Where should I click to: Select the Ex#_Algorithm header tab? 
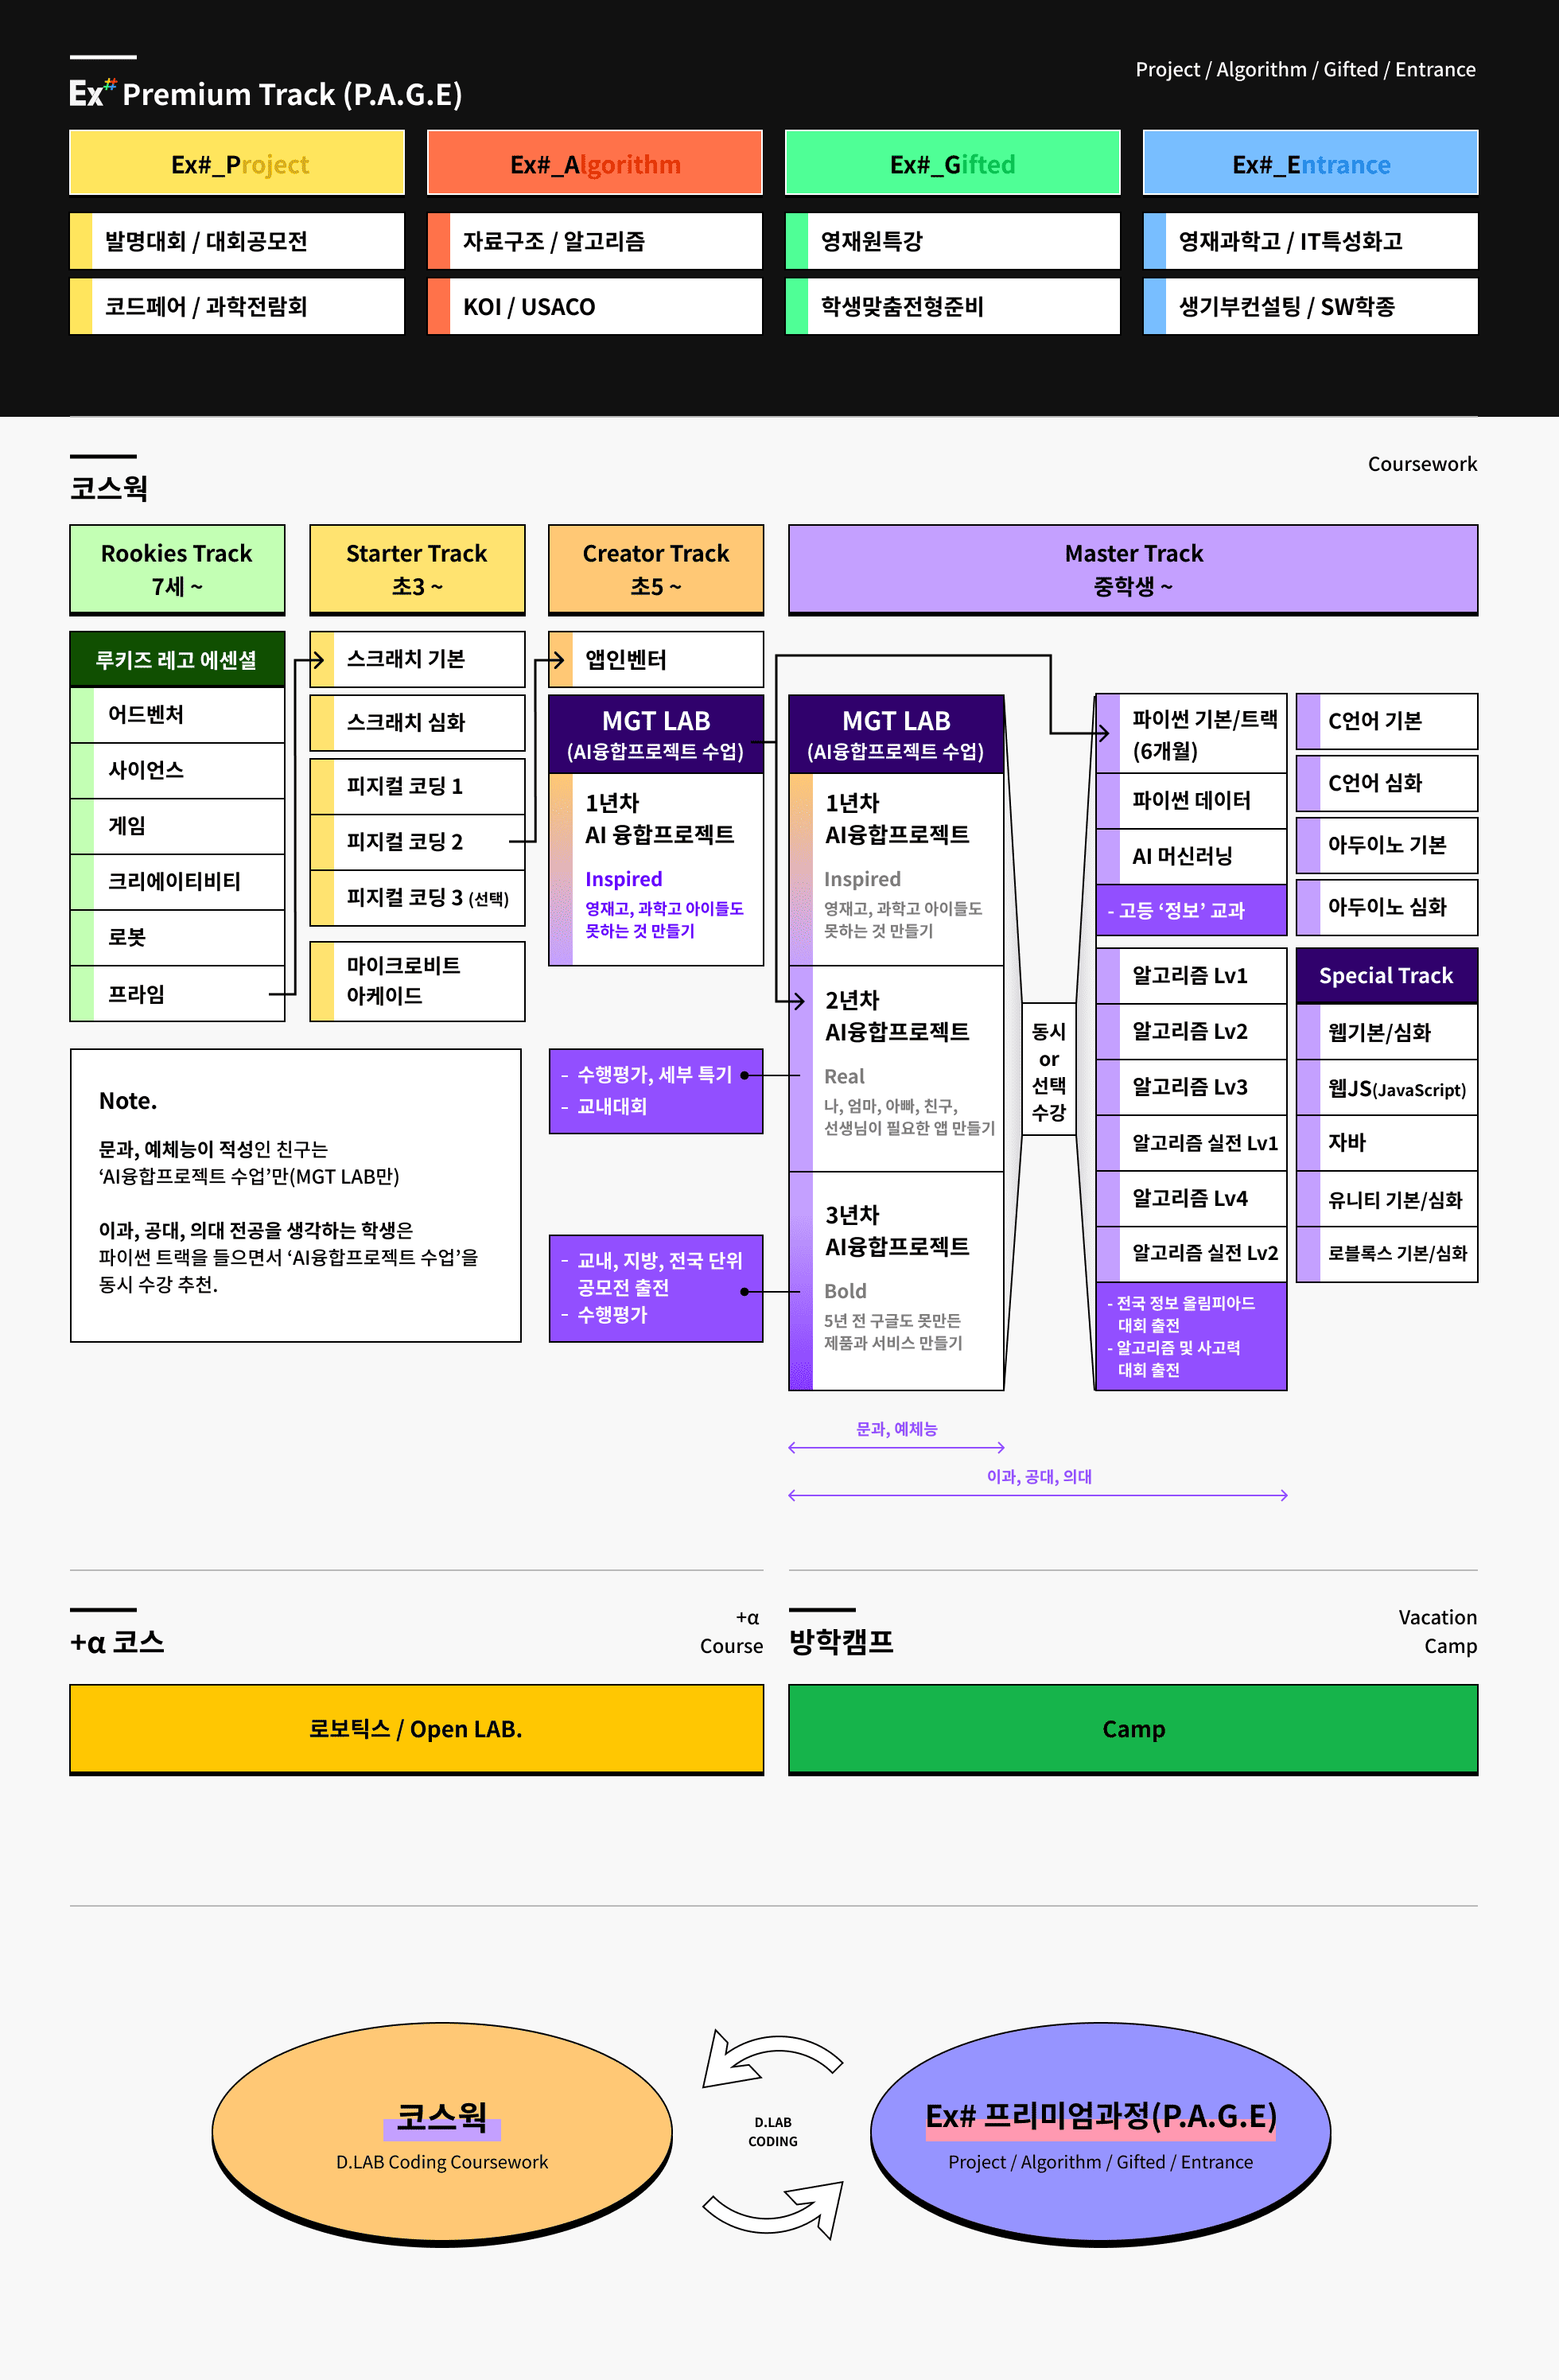click(594, 163)
